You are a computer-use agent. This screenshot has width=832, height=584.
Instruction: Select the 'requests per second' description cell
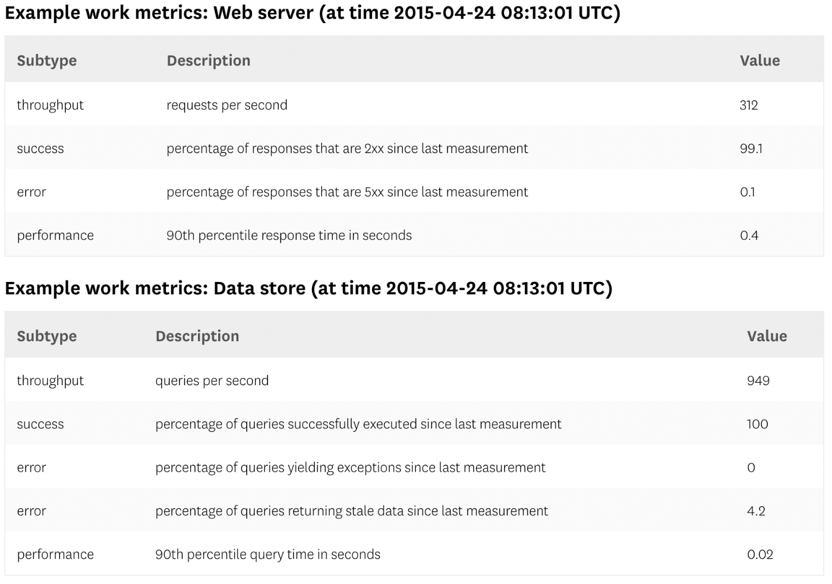point(227,105)
